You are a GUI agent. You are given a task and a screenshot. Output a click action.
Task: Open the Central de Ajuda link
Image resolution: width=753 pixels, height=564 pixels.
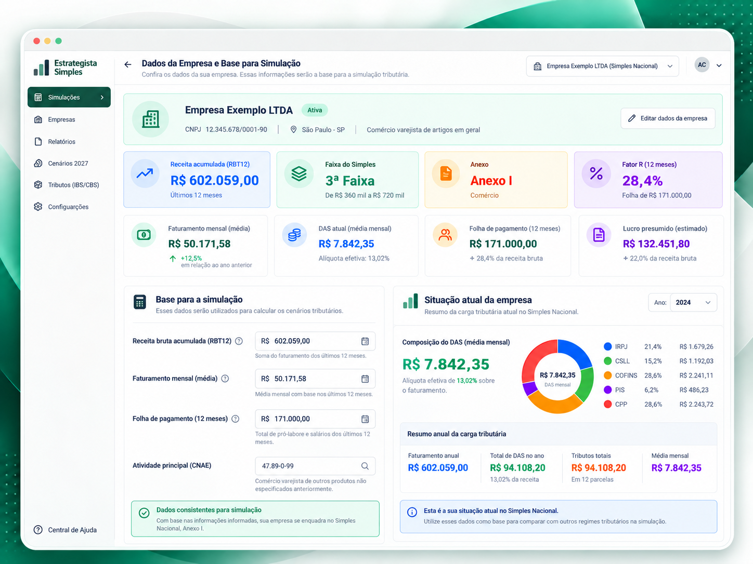pos(66,530)
